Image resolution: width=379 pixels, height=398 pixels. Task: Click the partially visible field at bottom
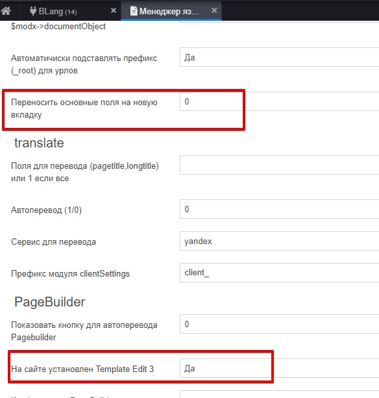click(279, 394)
